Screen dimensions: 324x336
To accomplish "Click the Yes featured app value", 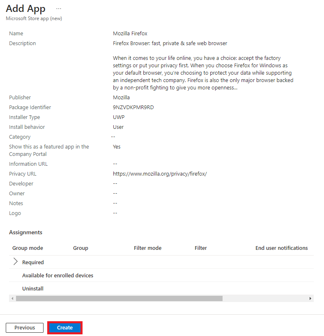I will click(117, 147).
